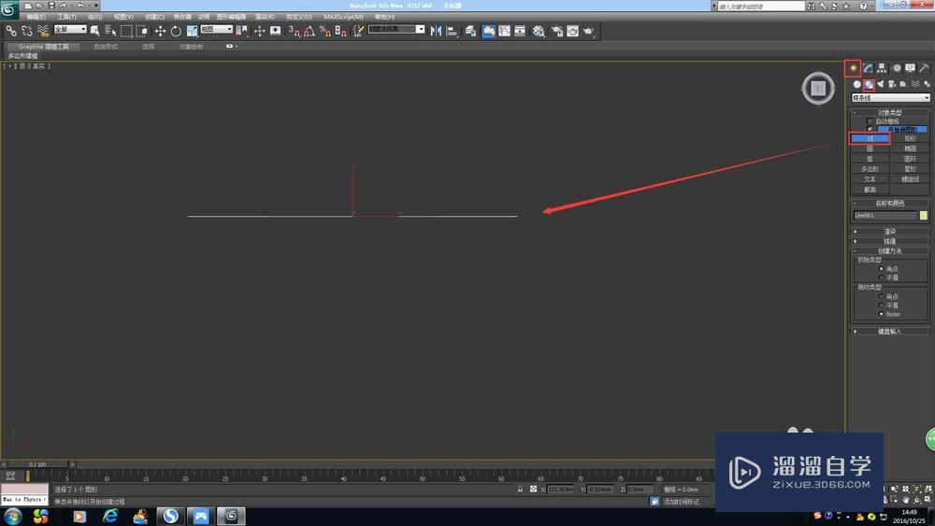Image resolution: width=935 pixels, height=526 pixels.
Task: Select 平滑 under 初始类型
Action: tap(881, 277)
